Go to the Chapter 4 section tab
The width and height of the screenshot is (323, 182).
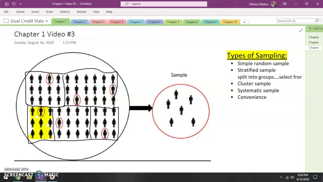click(117, 22)
